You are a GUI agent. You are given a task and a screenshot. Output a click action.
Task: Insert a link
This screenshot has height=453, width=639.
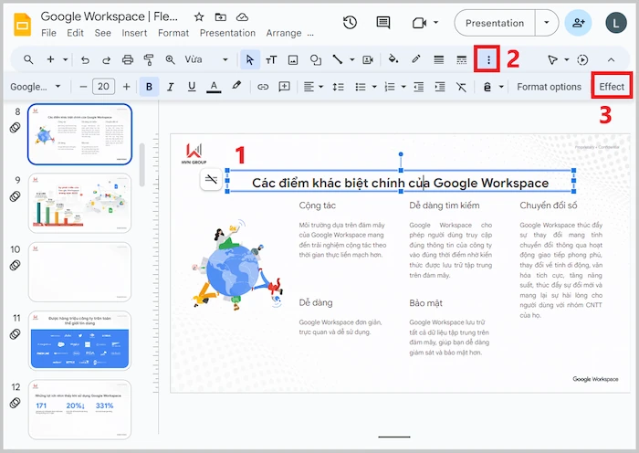(263, 87)
